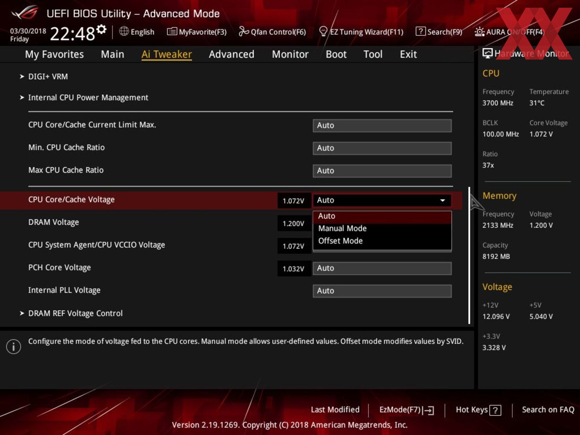Screen dimensions: 580x435
Task: Switch to the My Favorites tab
Action: click(x=54, y=54)
